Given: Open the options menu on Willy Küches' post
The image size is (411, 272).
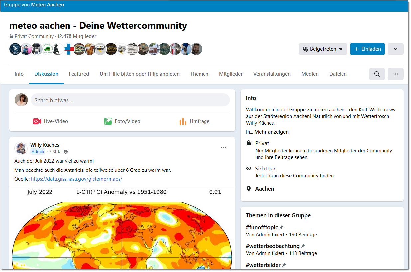Looking at the screenshot, I should click(224, 148).
